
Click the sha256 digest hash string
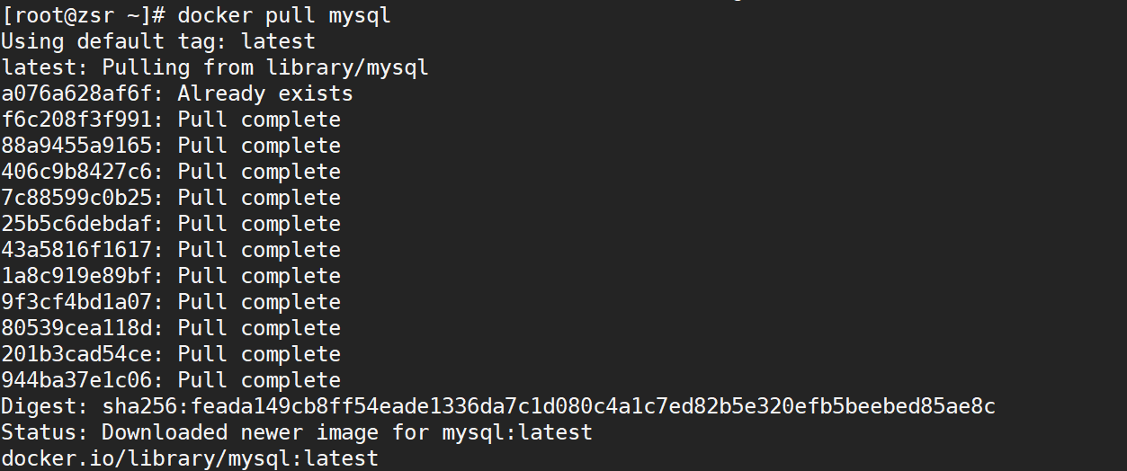549,406
